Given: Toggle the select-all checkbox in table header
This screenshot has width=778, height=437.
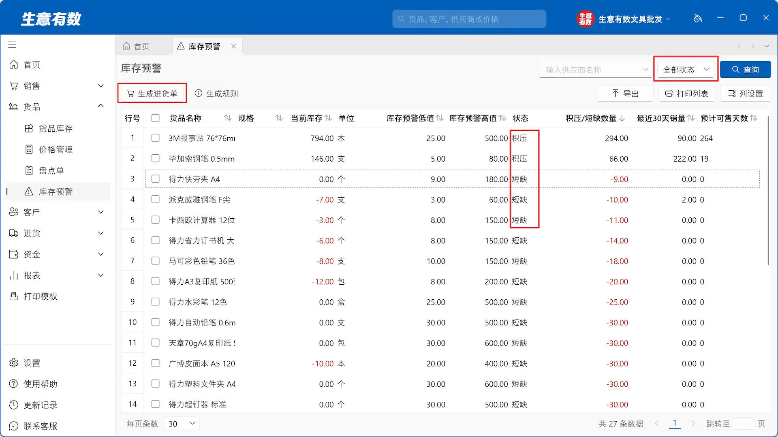Looking at the screenshot, I should click(x=156, y=118).
